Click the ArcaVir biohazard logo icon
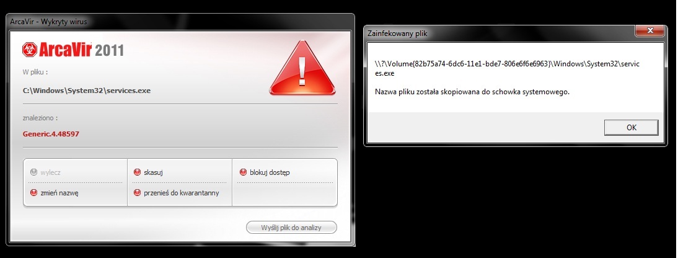 tap(30, 50)
